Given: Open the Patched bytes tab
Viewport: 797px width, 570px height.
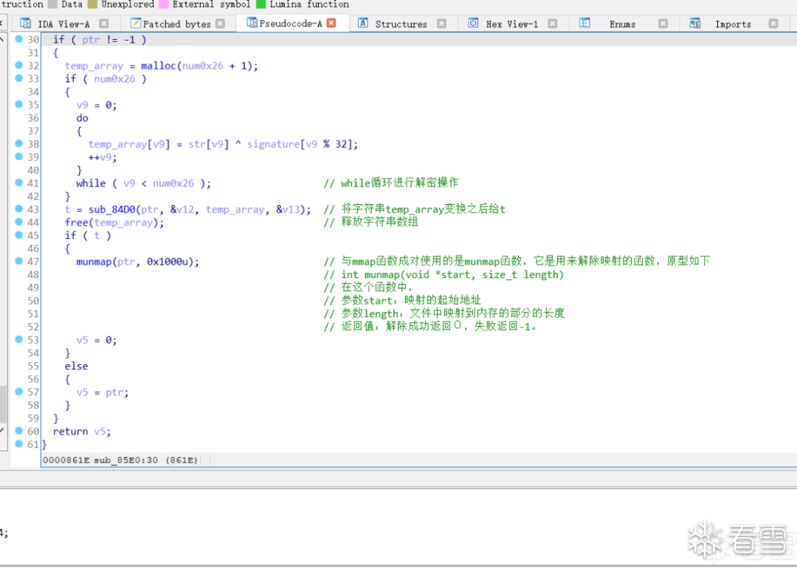Looking at the screenshot, I should (x=176, y=24).
